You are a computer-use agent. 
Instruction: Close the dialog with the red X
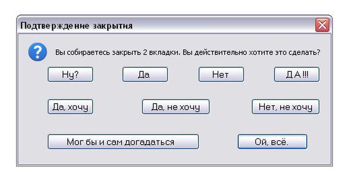pyautogui.click(x=322, y=26)
